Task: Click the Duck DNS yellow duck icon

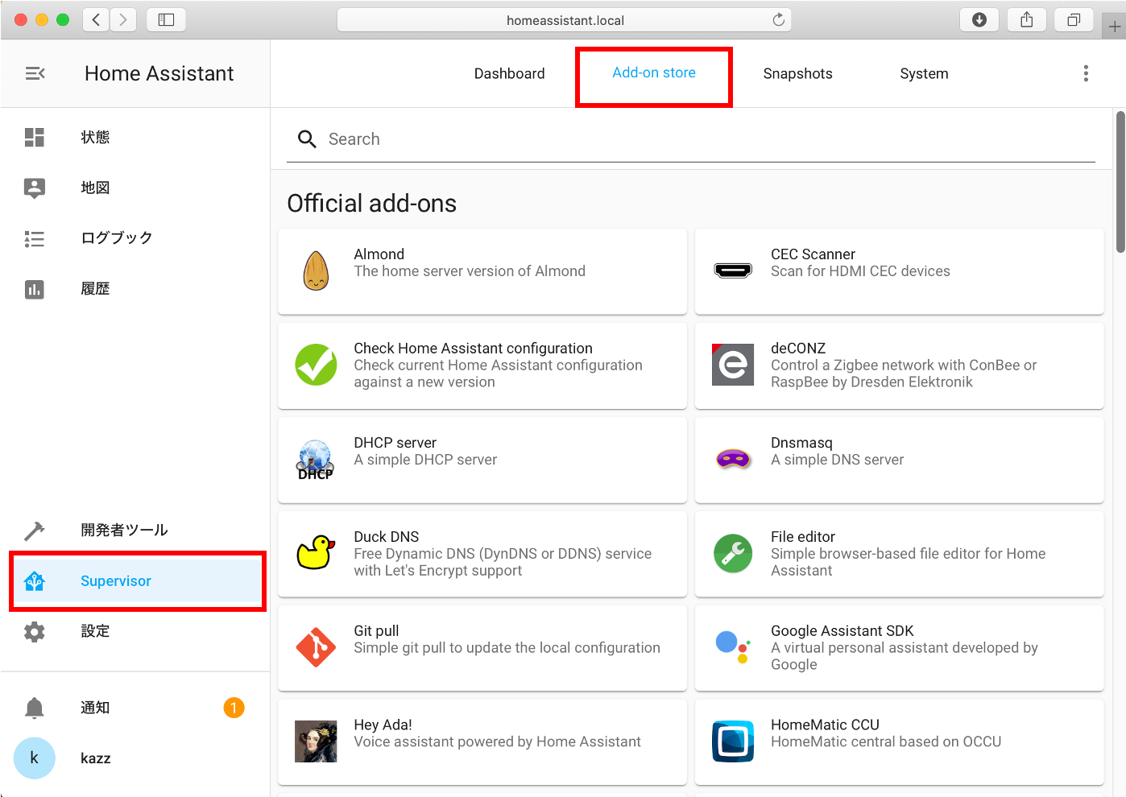Action: [x=316, y=553]
